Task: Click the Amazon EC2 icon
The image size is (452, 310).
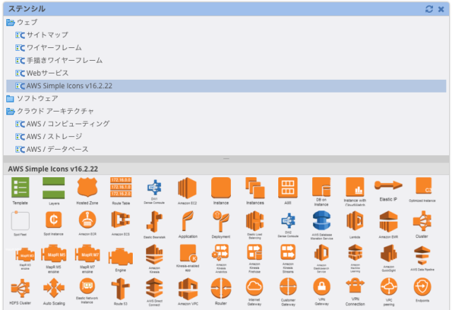Action: [187, 188]
